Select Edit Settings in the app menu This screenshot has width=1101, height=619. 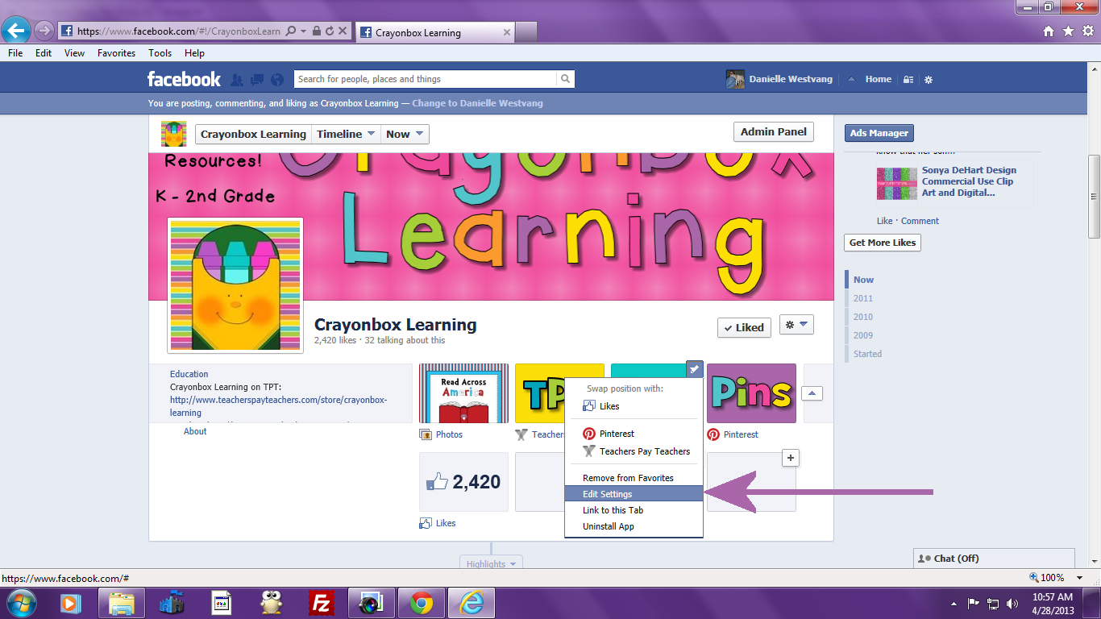point(609,492)
